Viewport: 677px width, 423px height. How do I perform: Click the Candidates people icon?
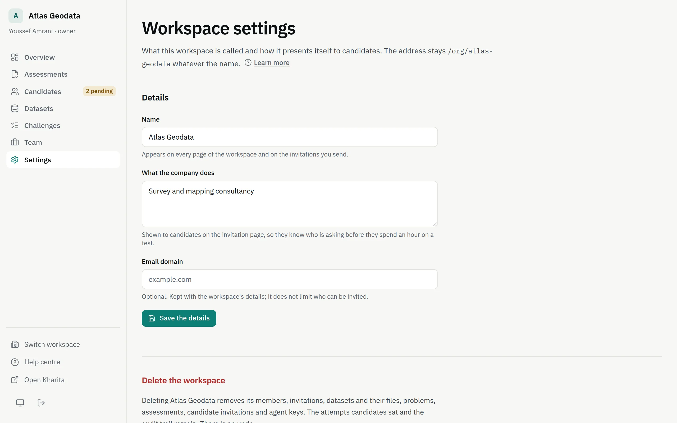point(15,91)
